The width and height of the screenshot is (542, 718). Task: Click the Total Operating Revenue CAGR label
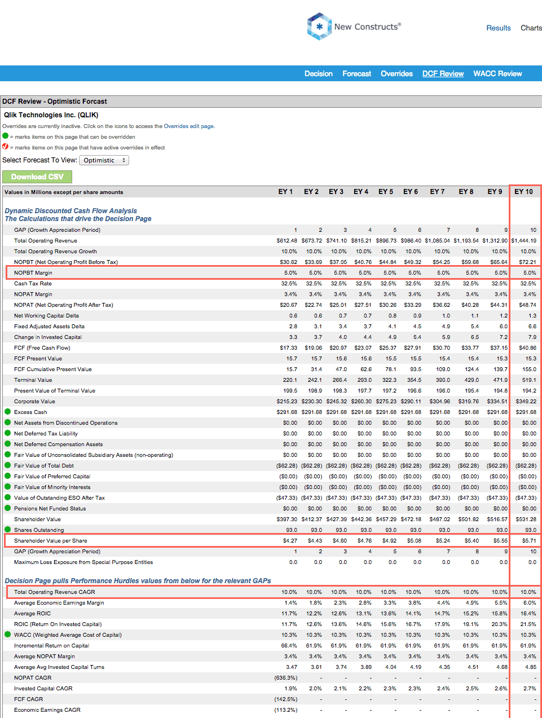(x=55, y=592)
